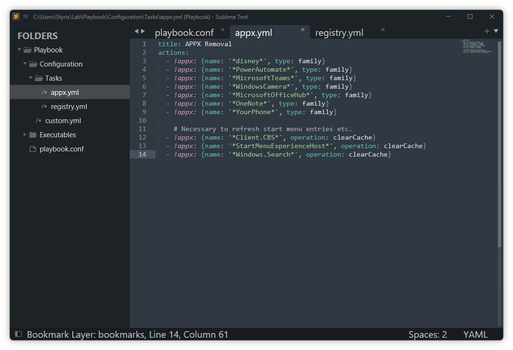The image size is (513, 350).
Task: Switch to the playbook.conf tab
Action: (184, 33)
